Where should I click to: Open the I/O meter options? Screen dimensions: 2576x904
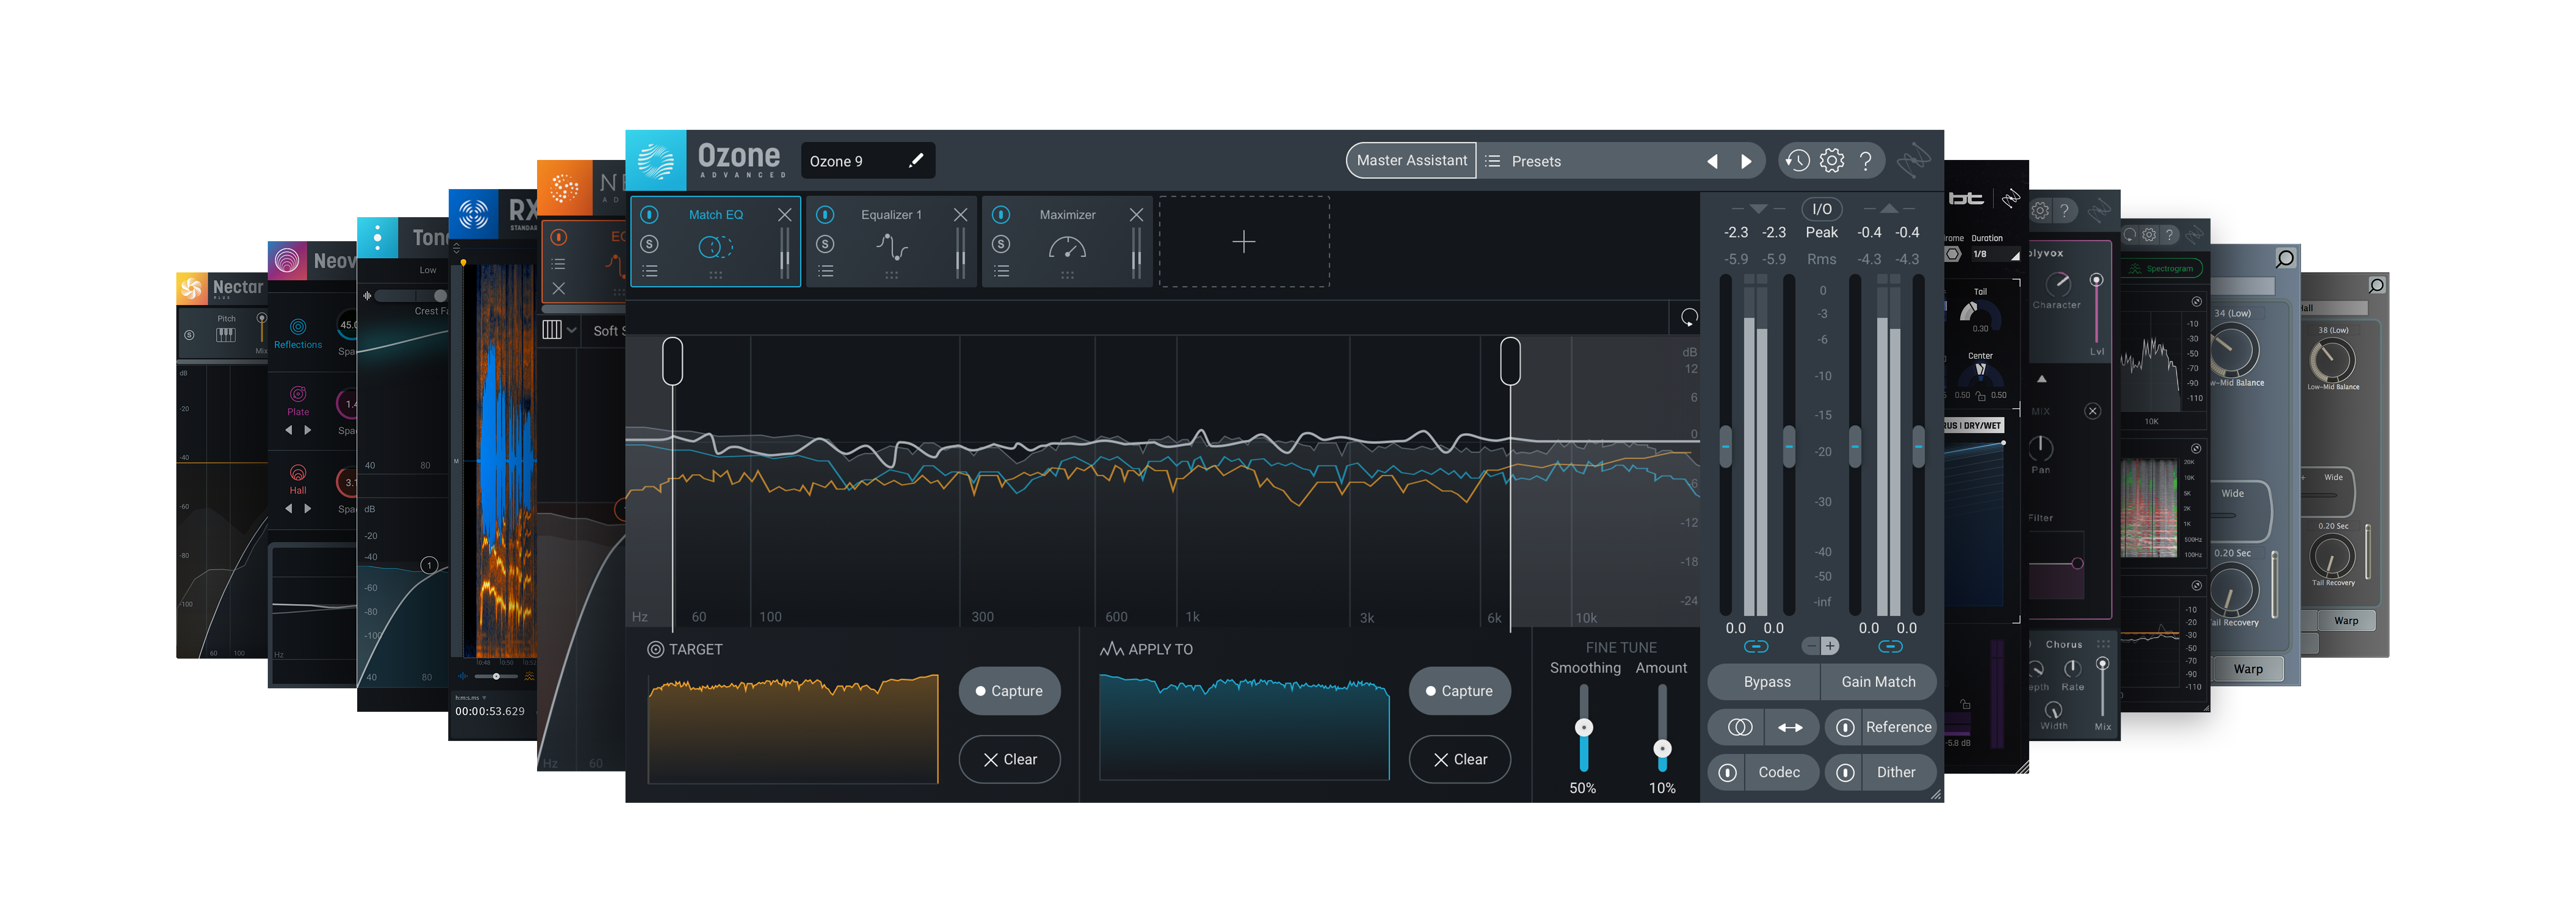tap(1822, 209)
